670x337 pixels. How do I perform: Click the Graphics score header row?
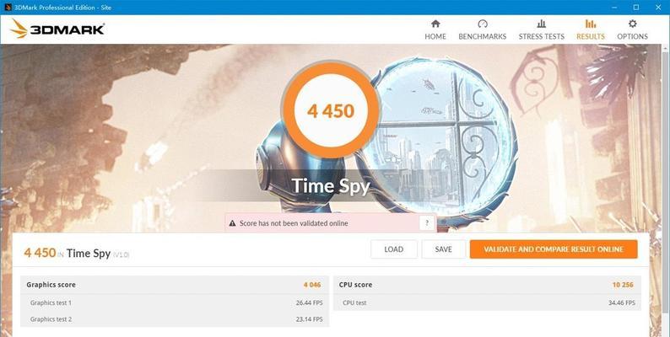[175, 285]
